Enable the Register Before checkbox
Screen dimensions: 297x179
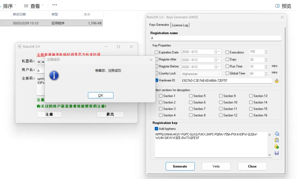click(x=156, y=66)
